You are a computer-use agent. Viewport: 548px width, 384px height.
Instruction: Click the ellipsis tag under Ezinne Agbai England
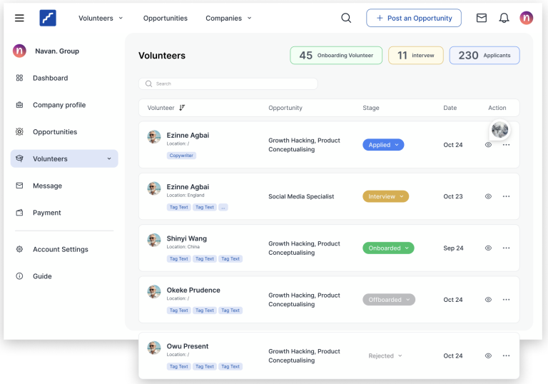point(223,208)
